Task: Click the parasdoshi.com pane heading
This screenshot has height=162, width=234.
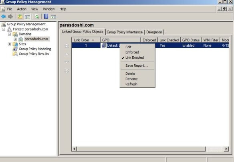Action: (x=77, y=25)
